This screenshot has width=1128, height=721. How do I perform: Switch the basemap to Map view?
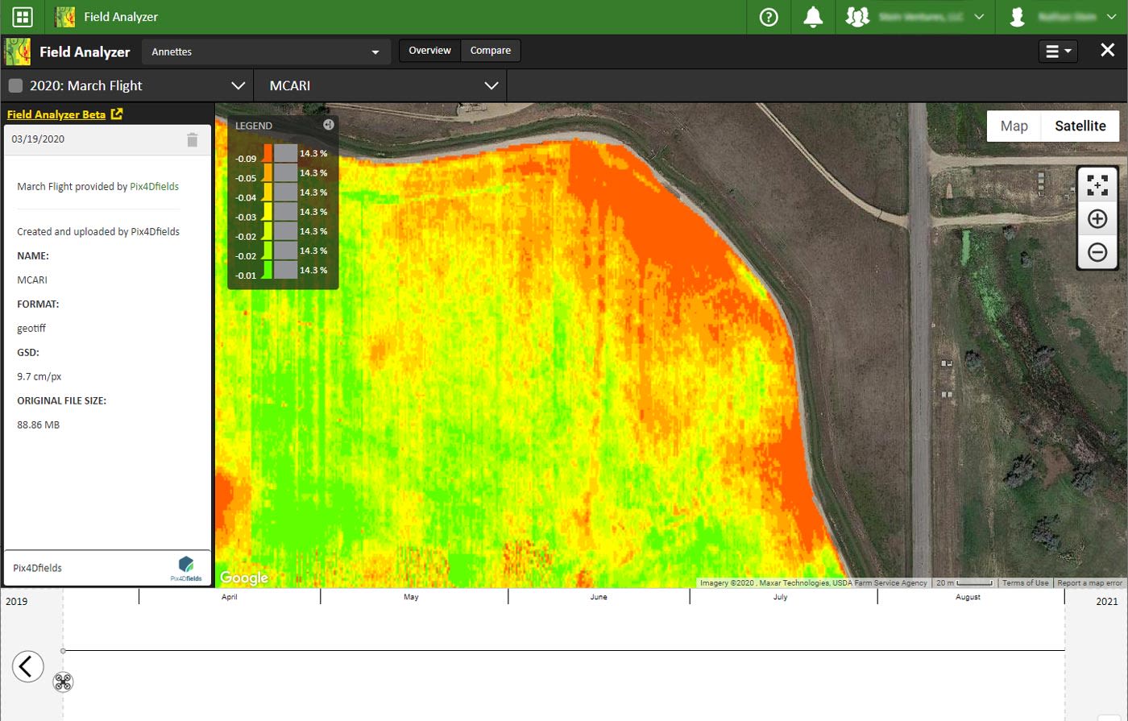click(1014, 126)
